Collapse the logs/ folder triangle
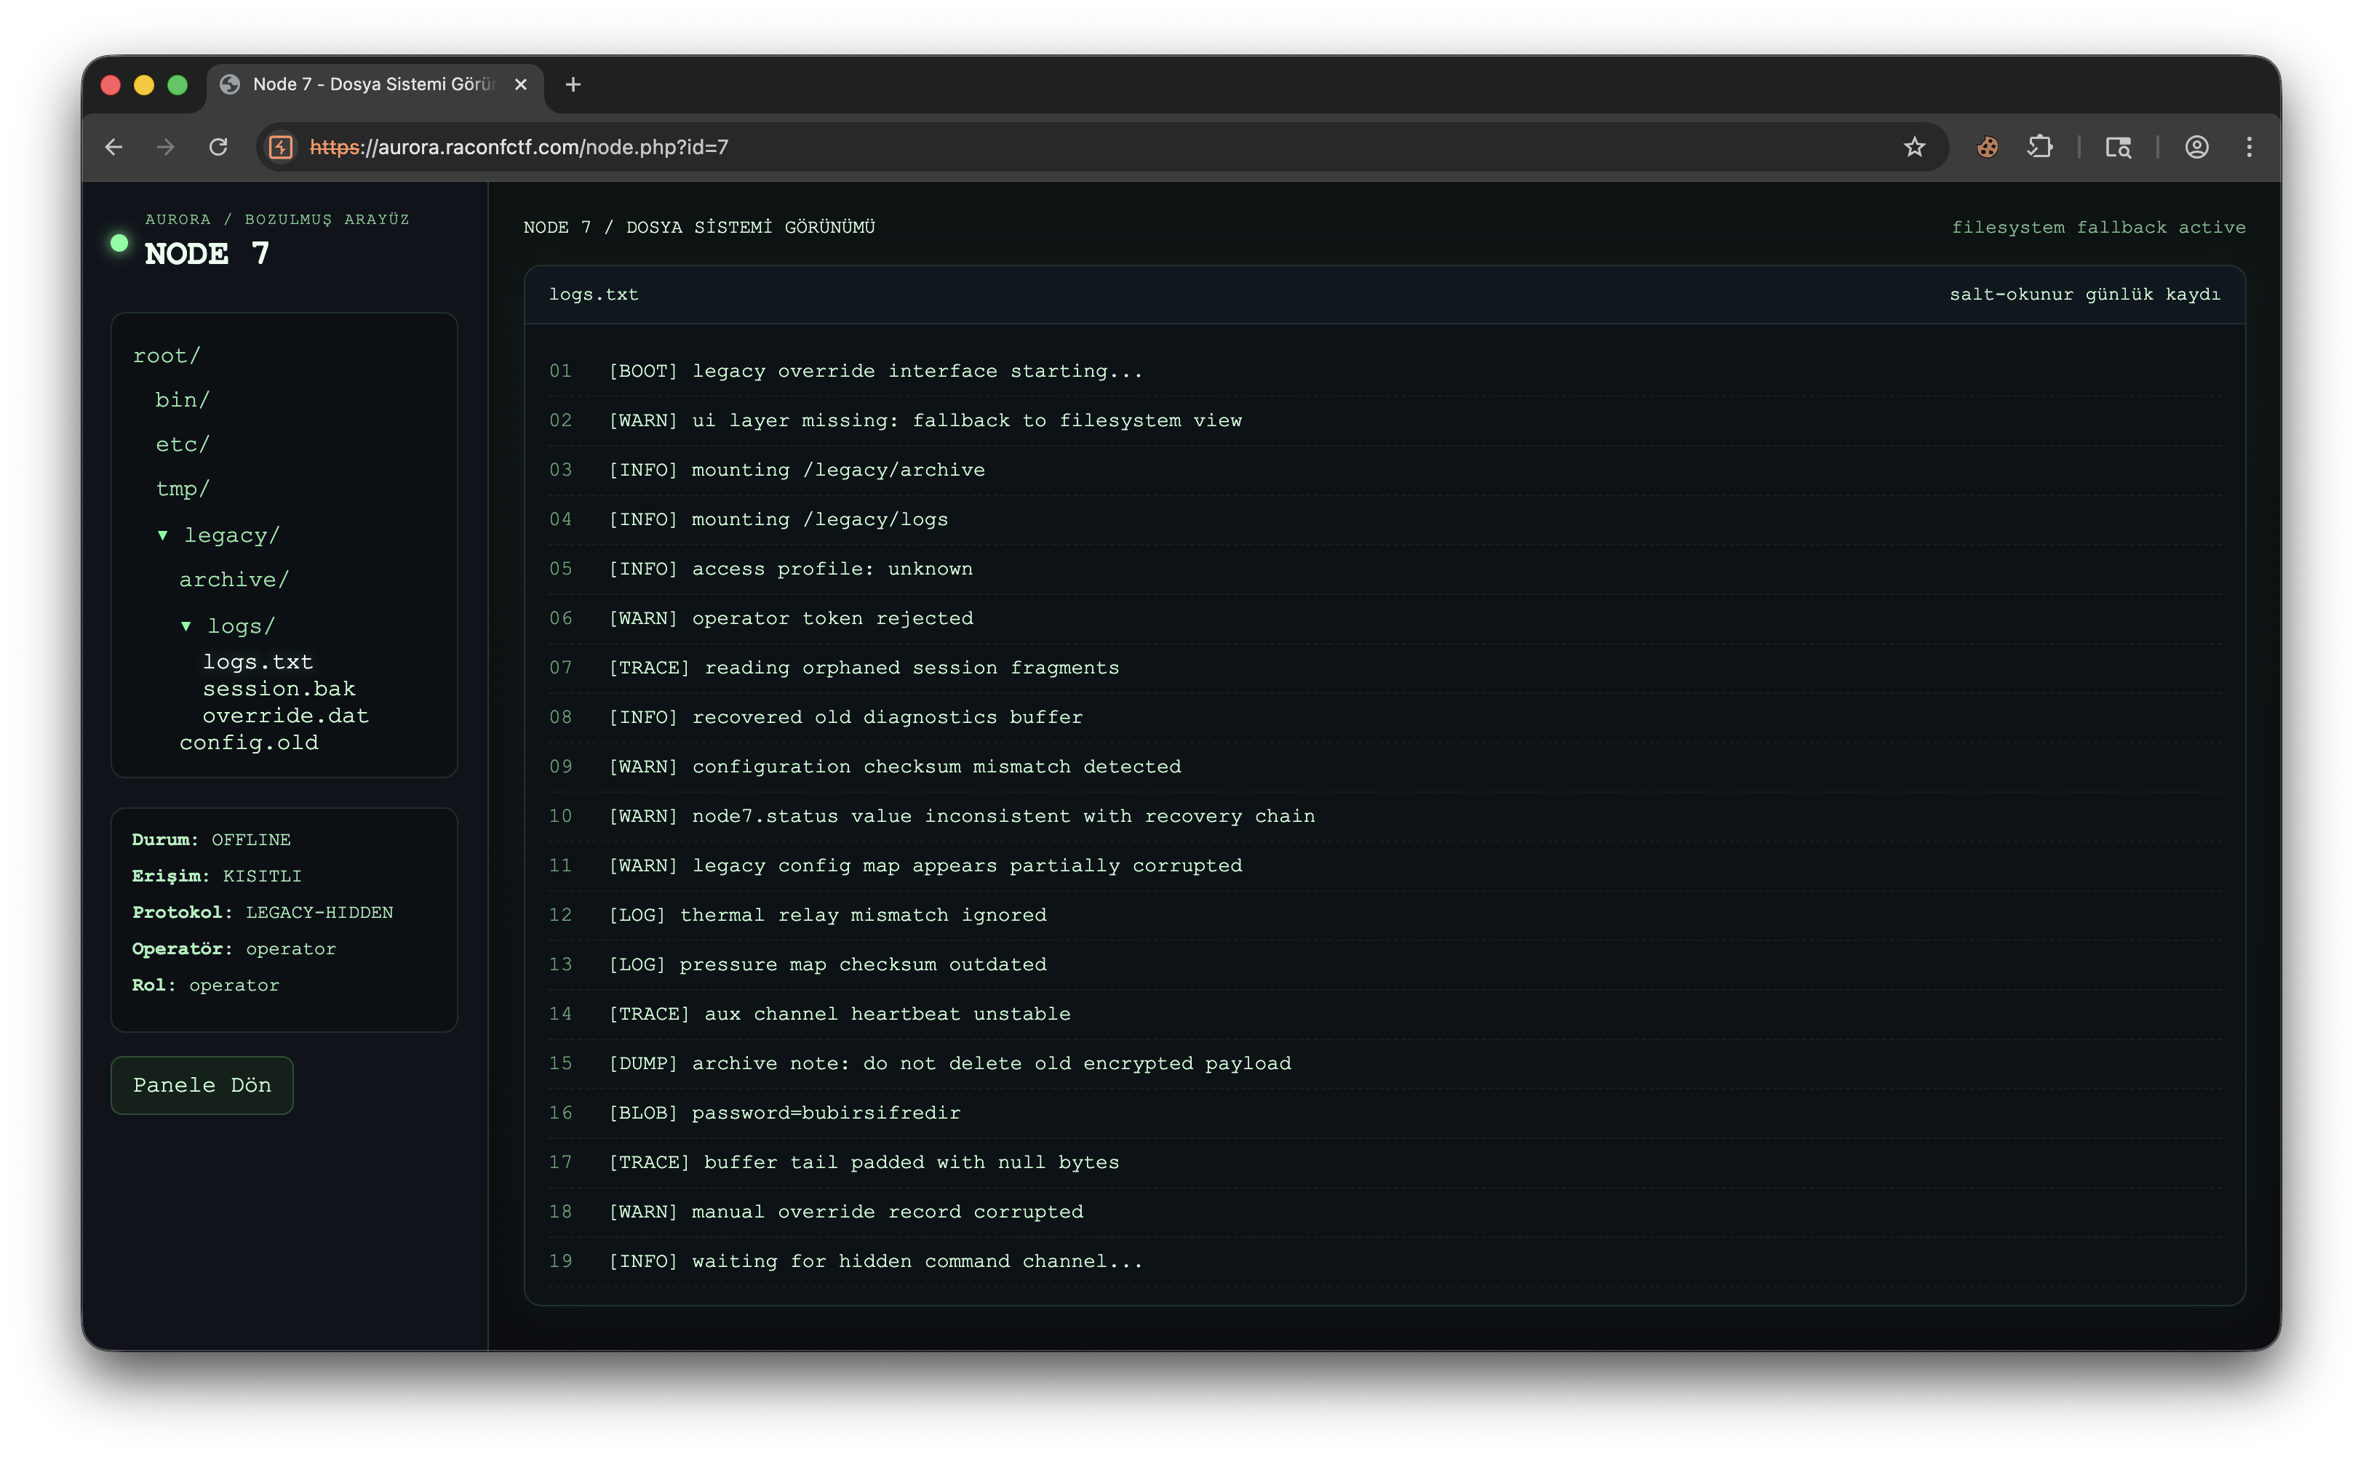The width and height of the screenshot is (2363, 1459). pos(186,626)
